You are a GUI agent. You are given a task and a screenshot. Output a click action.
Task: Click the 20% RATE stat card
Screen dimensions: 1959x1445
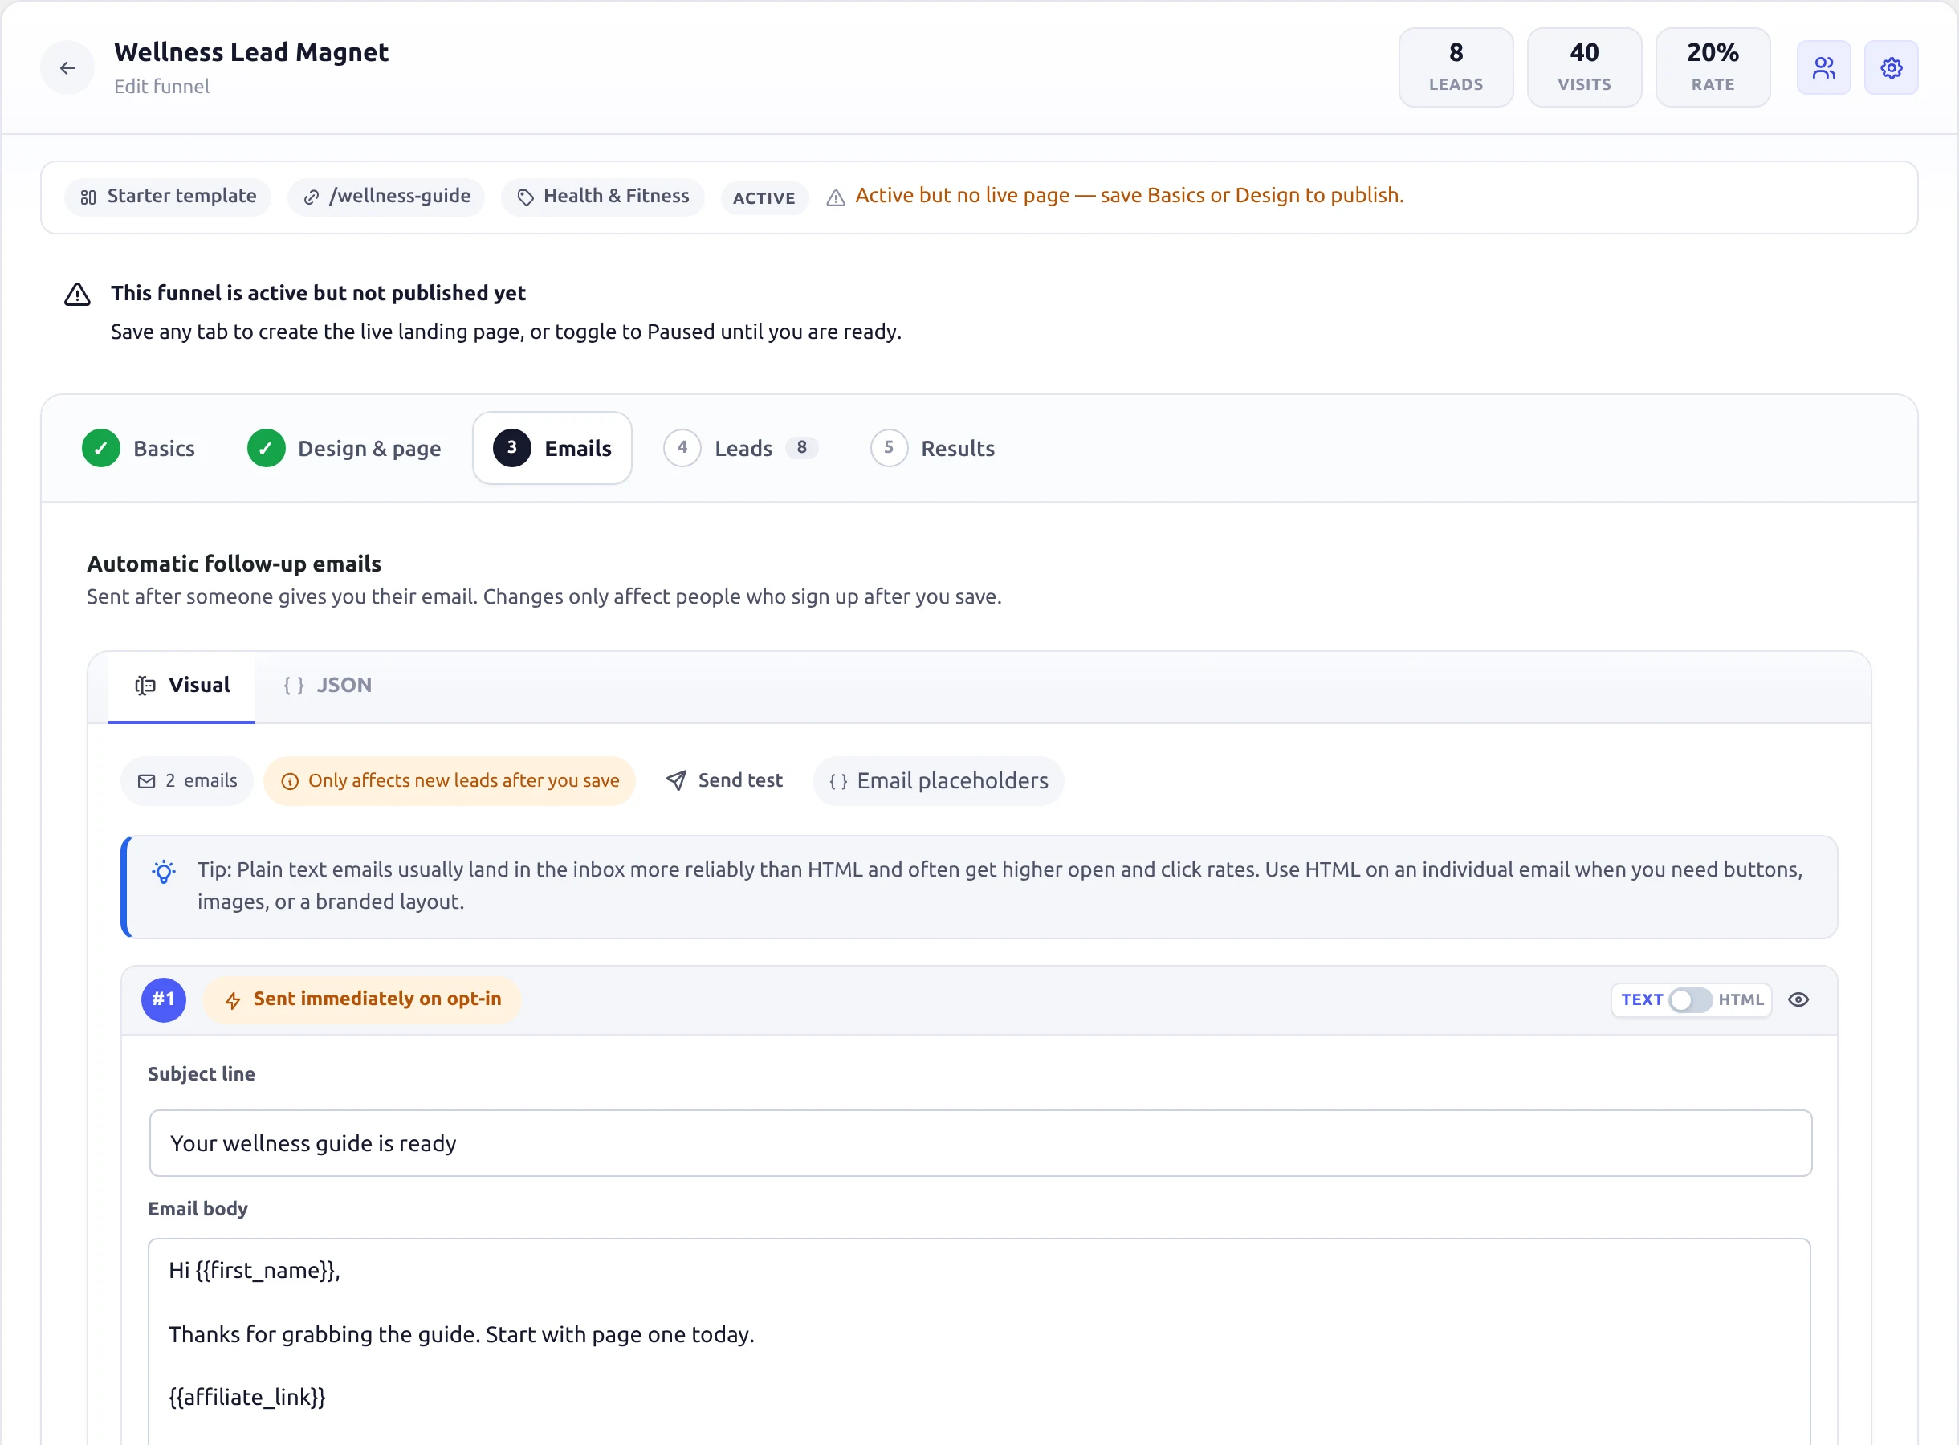coord(1713,67)
